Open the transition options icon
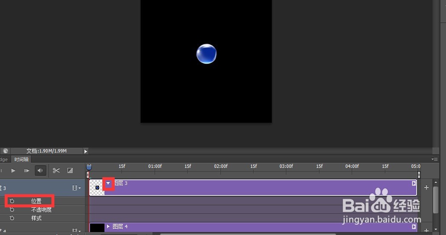The height and width of the screenshot is (235, 446). pos(70,170)
